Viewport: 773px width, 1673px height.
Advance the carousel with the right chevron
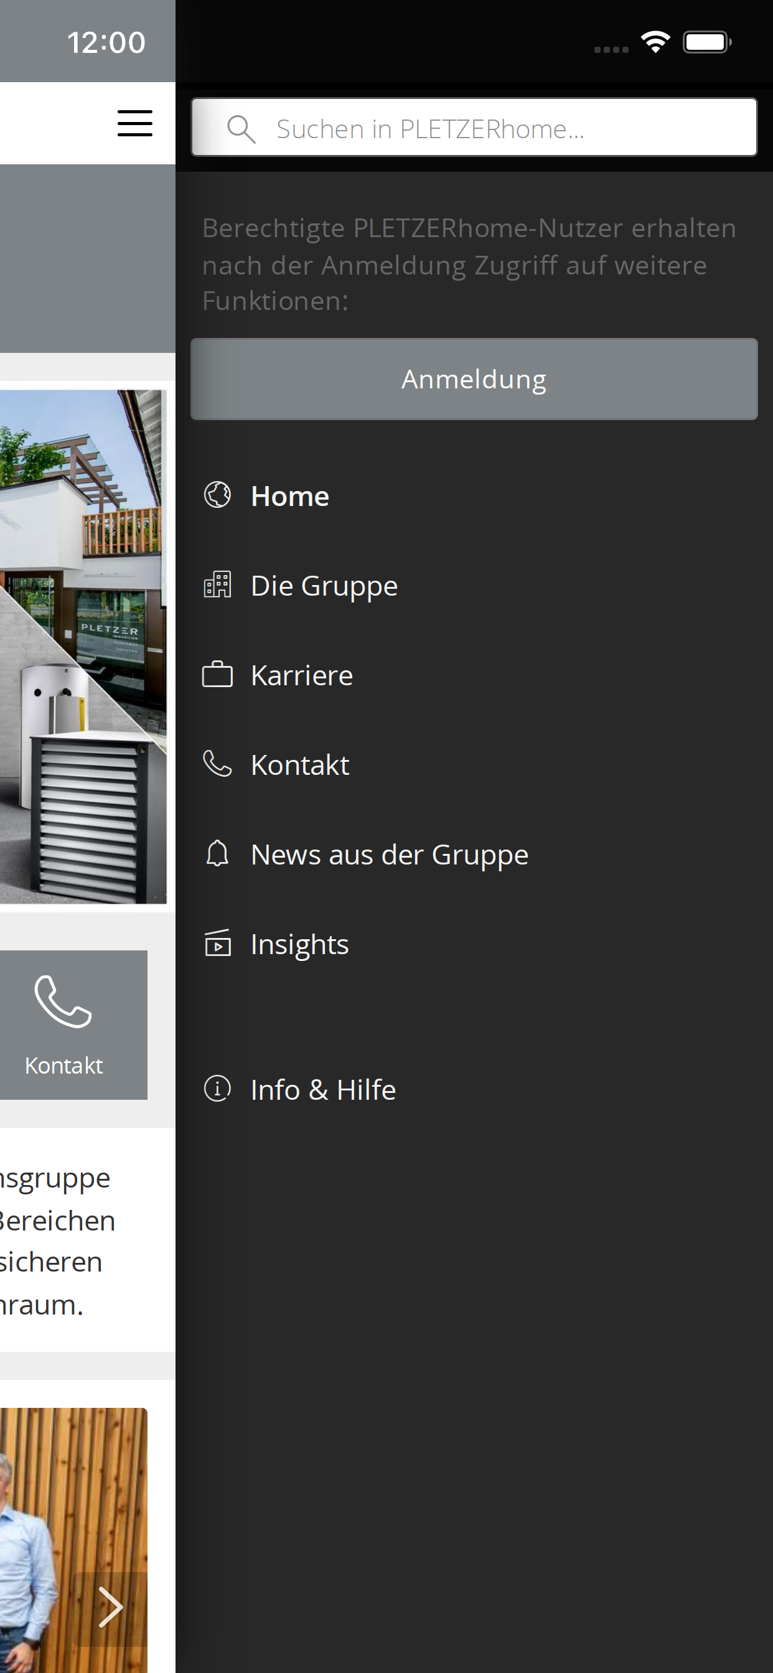110,1607
